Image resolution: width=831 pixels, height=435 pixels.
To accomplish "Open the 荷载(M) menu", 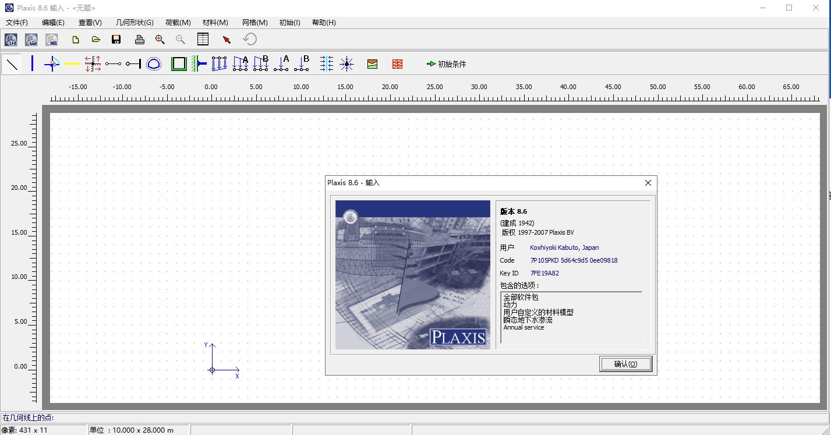I will click(x=178, y=23).
